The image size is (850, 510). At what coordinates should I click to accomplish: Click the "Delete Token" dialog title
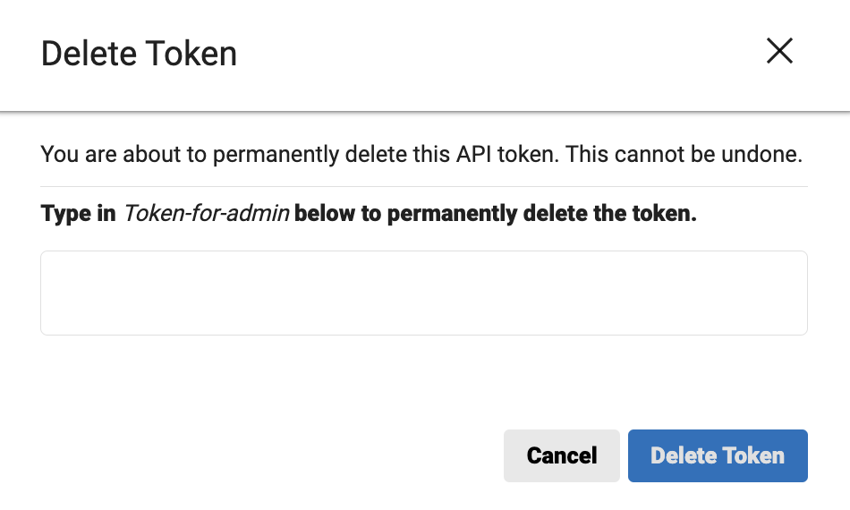coord(139,54)
